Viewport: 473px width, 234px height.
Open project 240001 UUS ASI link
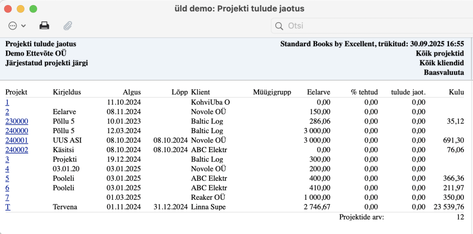tap(17, 140)
